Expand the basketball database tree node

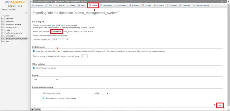(x=2, y=19)
